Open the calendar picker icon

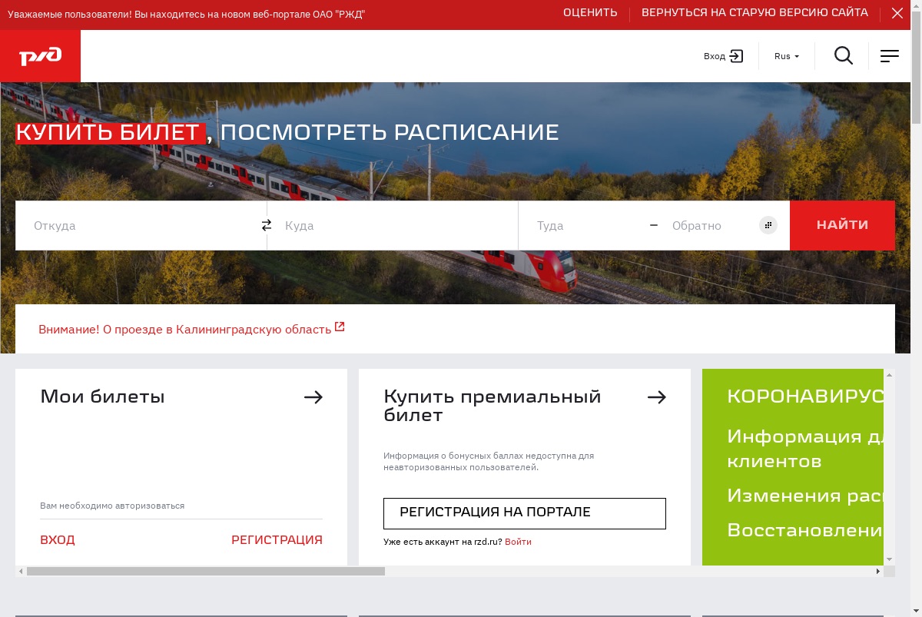tap(768, 225)
